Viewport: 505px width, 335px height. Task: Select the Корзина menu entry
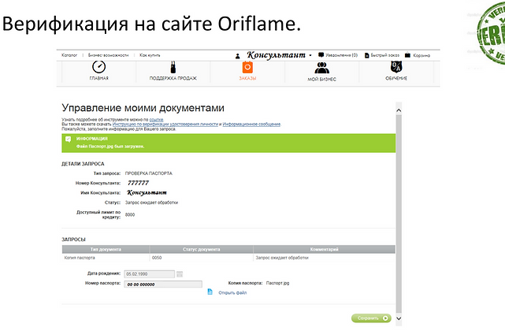(x=421, y=55)
